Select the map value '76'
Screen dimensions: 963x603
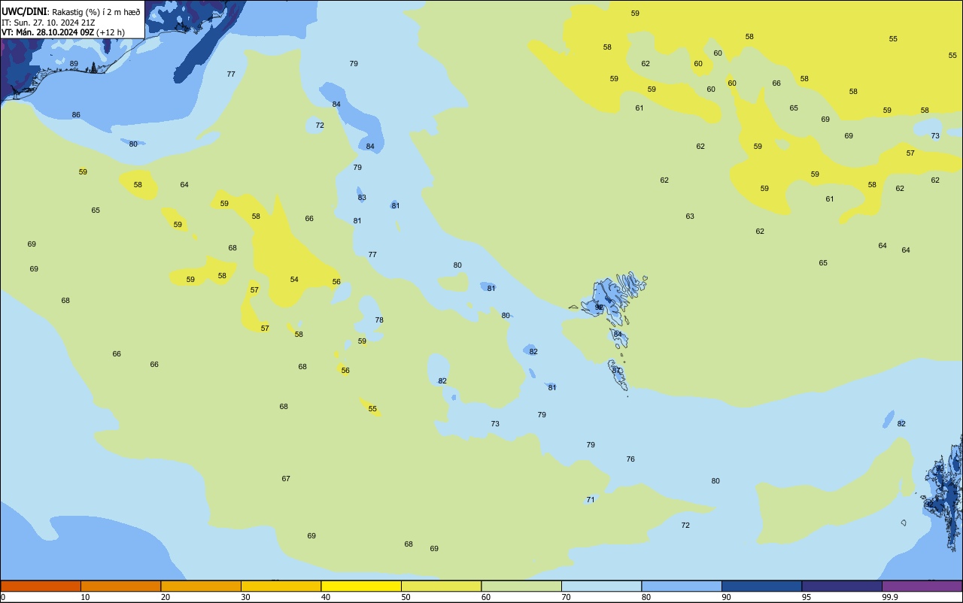click(630, 459)
